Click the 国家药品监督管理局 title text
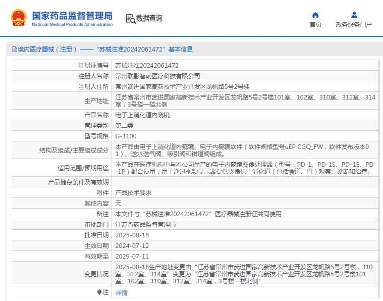The height and width of the screenshot is (301, 383). pos(72,15)
